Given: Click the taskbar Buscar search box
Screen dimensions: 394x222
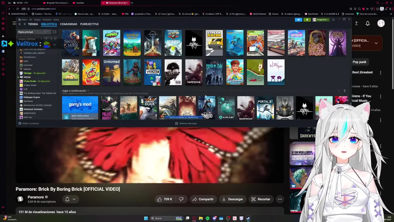Looking at the screenshot, I should click(167, 218).
